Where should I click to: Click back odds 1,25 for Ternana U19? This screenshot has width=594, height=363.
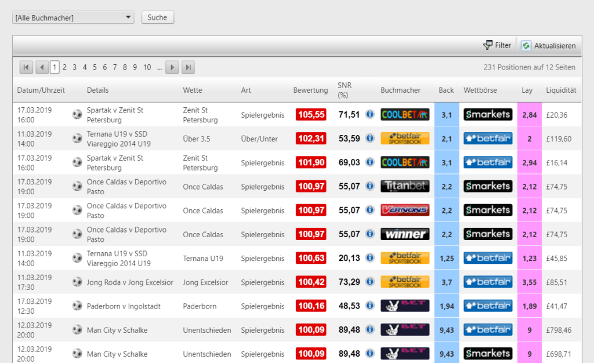pyautogui.click(x=447, y=258)
